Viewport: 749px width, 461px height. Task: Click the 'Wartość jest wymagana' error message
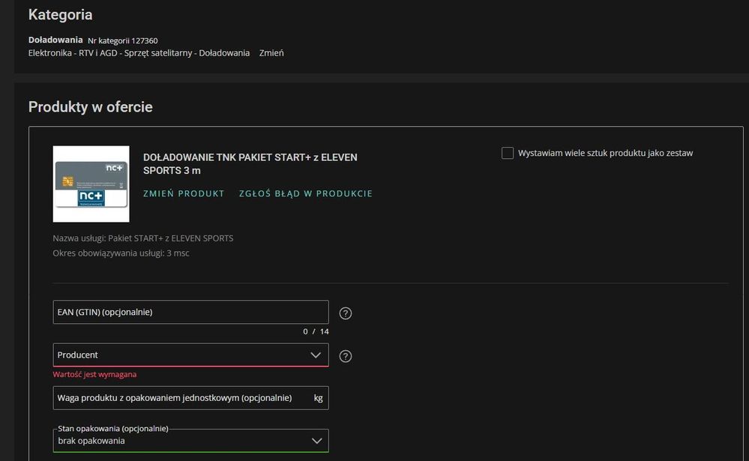coord(94,375)
